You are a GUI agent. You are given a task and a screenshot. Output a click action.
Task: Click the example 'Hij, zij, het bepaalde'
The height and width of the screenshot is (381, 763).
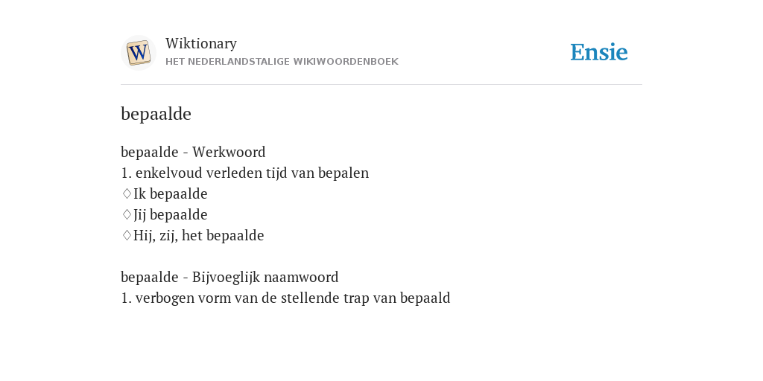pyautogui.click(x=198, y=236)
